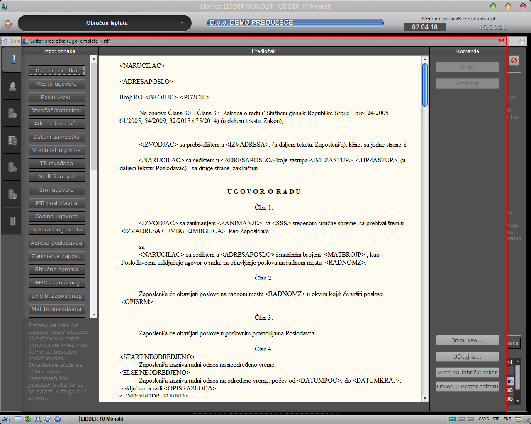
Task: Open the database with checkmark sidebar icon
Action: 12,113
